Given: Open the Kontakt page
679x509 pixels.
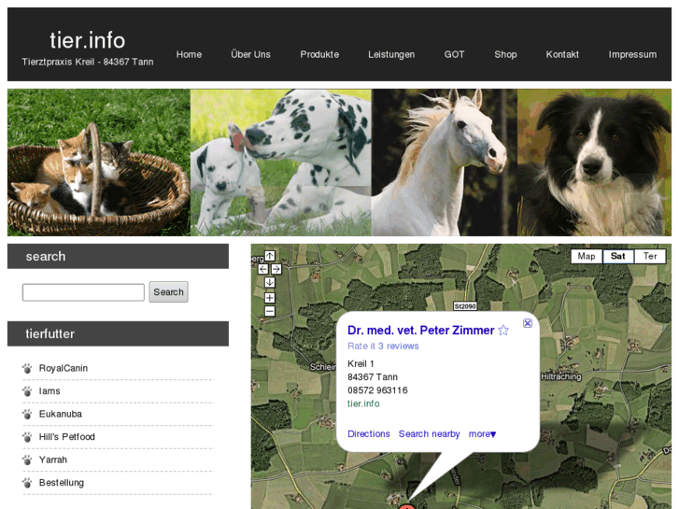Looking at the screenshot, I should click(562, 54).
